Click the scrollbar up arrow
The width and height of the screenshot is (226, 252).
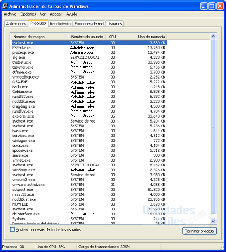(x=213, y=36)
